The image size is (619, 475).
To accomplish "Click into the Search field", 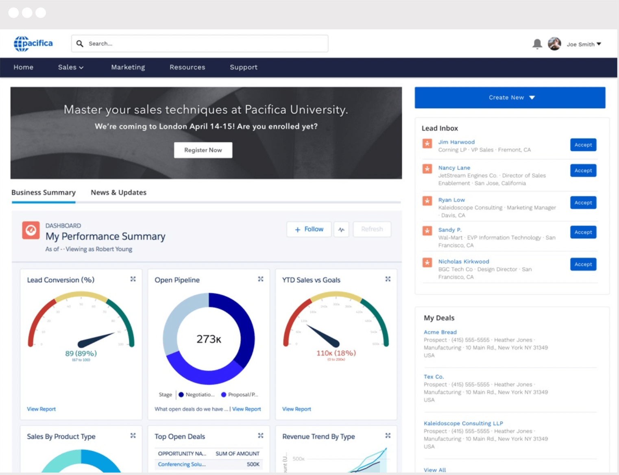I will click(199, 44).
